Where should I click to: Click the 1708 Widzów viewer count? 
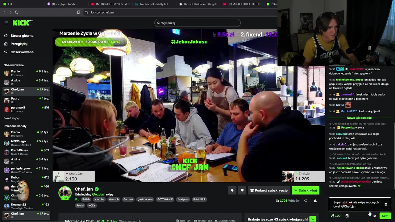coord(288,201)
